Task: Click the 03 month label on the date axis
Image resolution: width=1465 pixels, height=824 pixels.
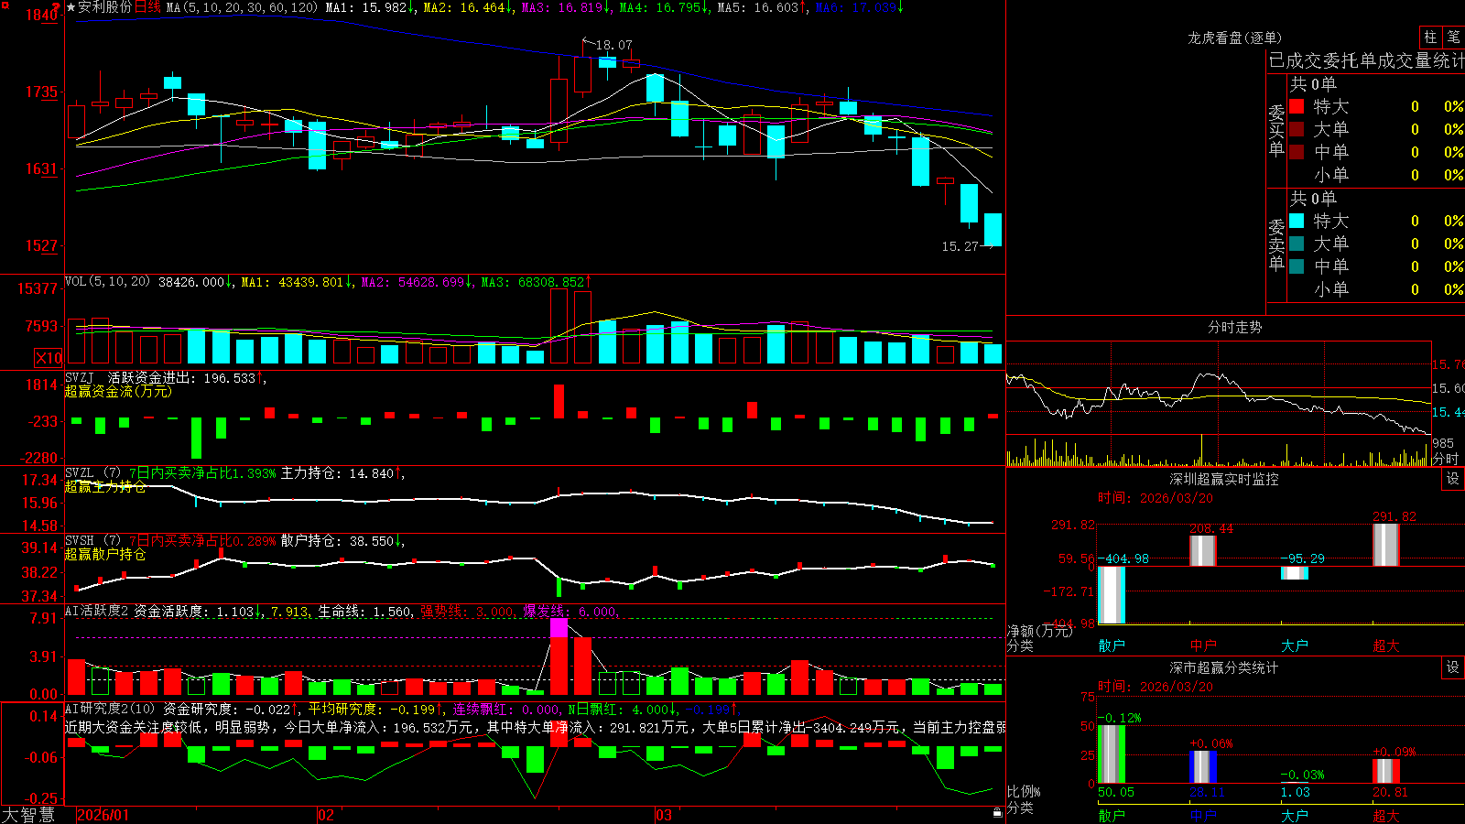Action: (664, 815)
